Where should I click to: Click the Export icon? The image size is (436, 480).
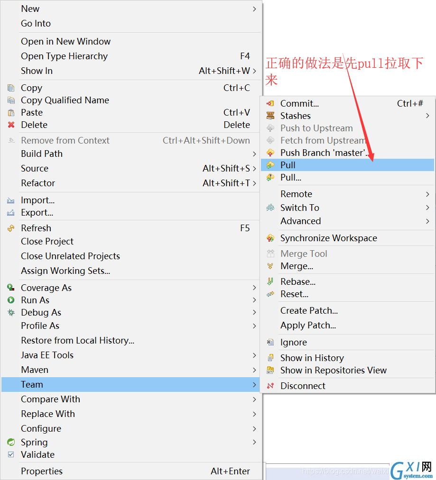tap(11, 213)
